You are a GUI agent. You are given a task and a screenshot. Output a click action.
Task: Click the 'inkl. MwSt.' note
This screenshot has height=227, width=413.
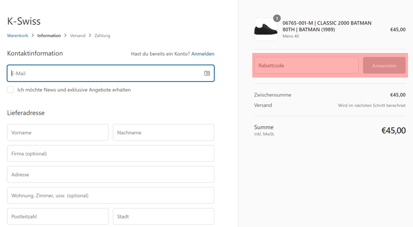(x=264, y=134)
